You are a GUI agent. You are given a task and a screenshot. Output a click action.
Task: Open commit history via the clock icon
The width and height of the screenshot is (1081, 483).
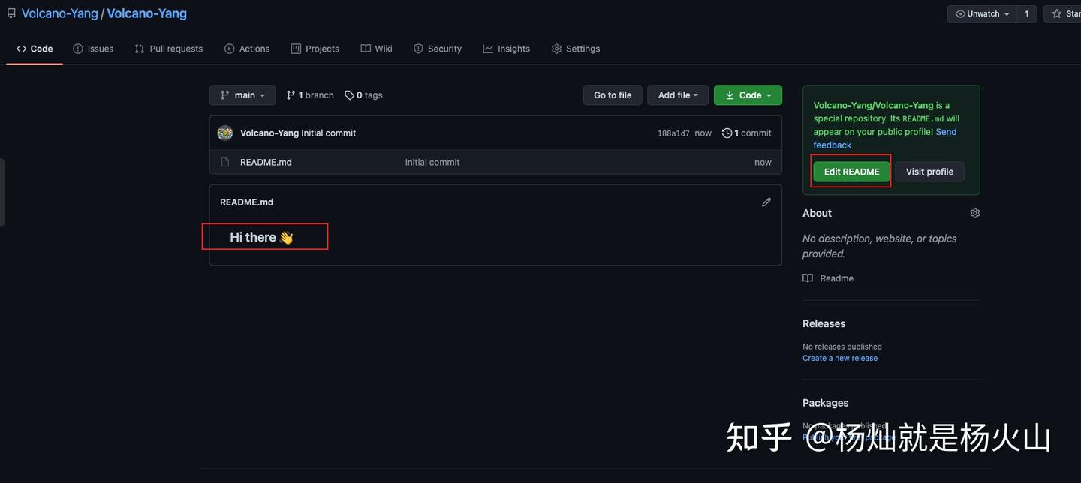(727, 133)
